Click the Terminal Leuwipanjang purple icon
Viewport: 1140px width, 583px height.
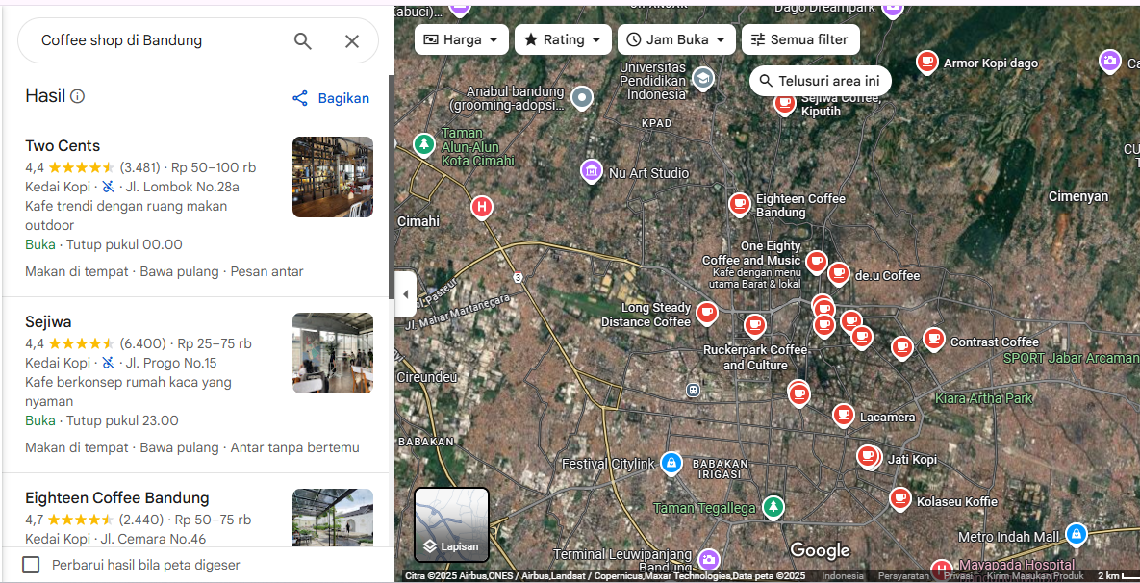tap(708, 559)
